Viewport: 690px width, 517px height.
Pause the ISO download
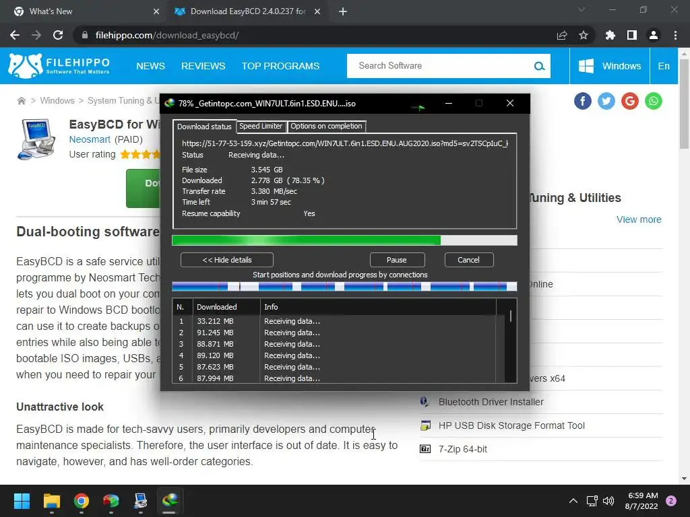(x=397, y=260)
